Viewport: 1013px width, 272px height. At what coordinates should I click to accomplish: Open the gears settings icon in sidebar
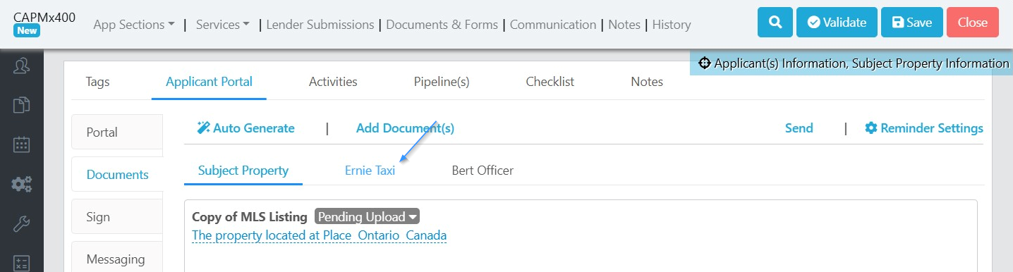(21, 185)
